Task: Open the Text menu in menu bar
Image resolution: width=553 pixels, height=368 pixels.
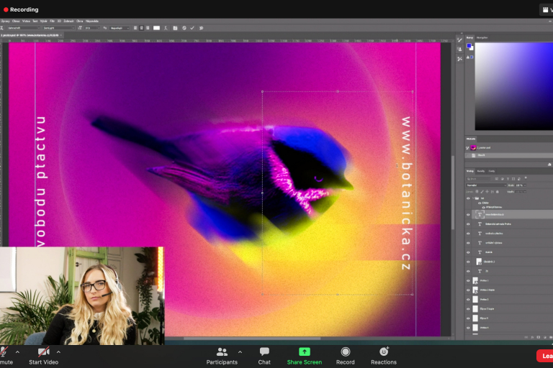Action: point(35,21)
